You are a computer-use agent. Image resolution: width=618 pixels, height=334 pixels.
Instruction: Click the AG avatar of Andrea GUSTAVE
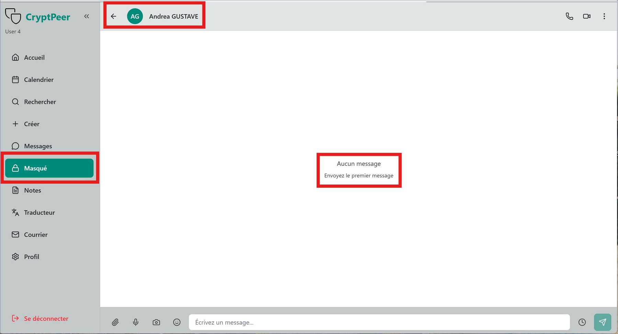[x=135, y=16]
